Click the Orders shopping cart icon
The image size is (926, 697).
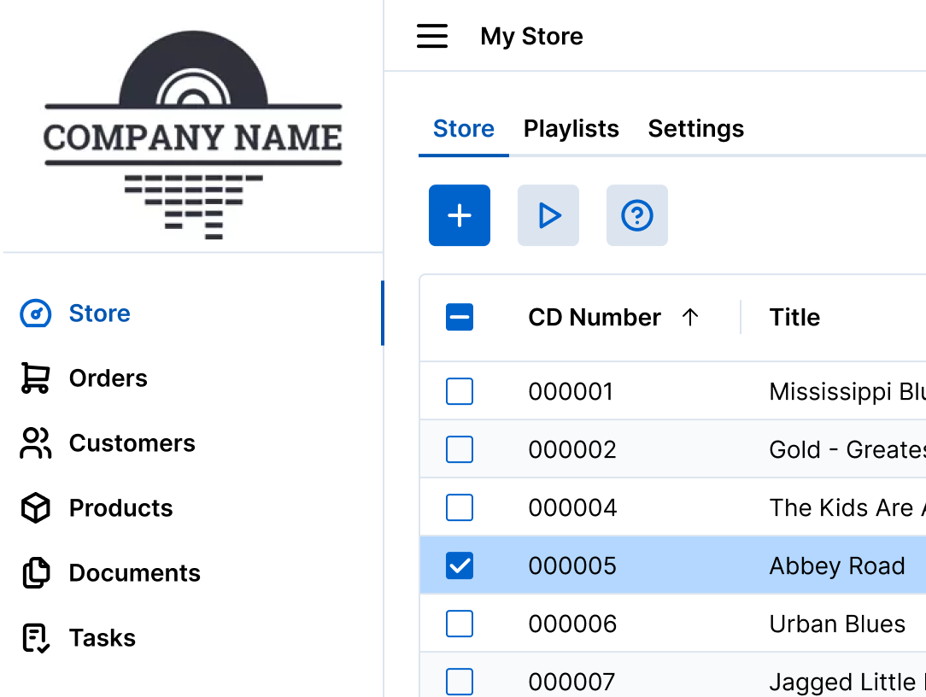35,378
